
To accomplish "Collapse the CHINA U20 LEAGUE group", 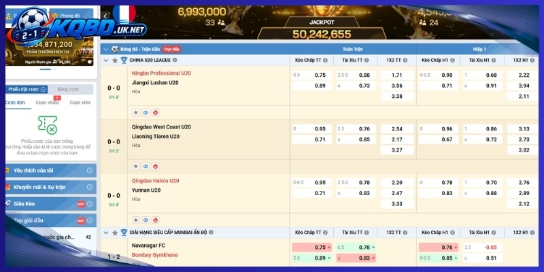I will click(106, 61).
